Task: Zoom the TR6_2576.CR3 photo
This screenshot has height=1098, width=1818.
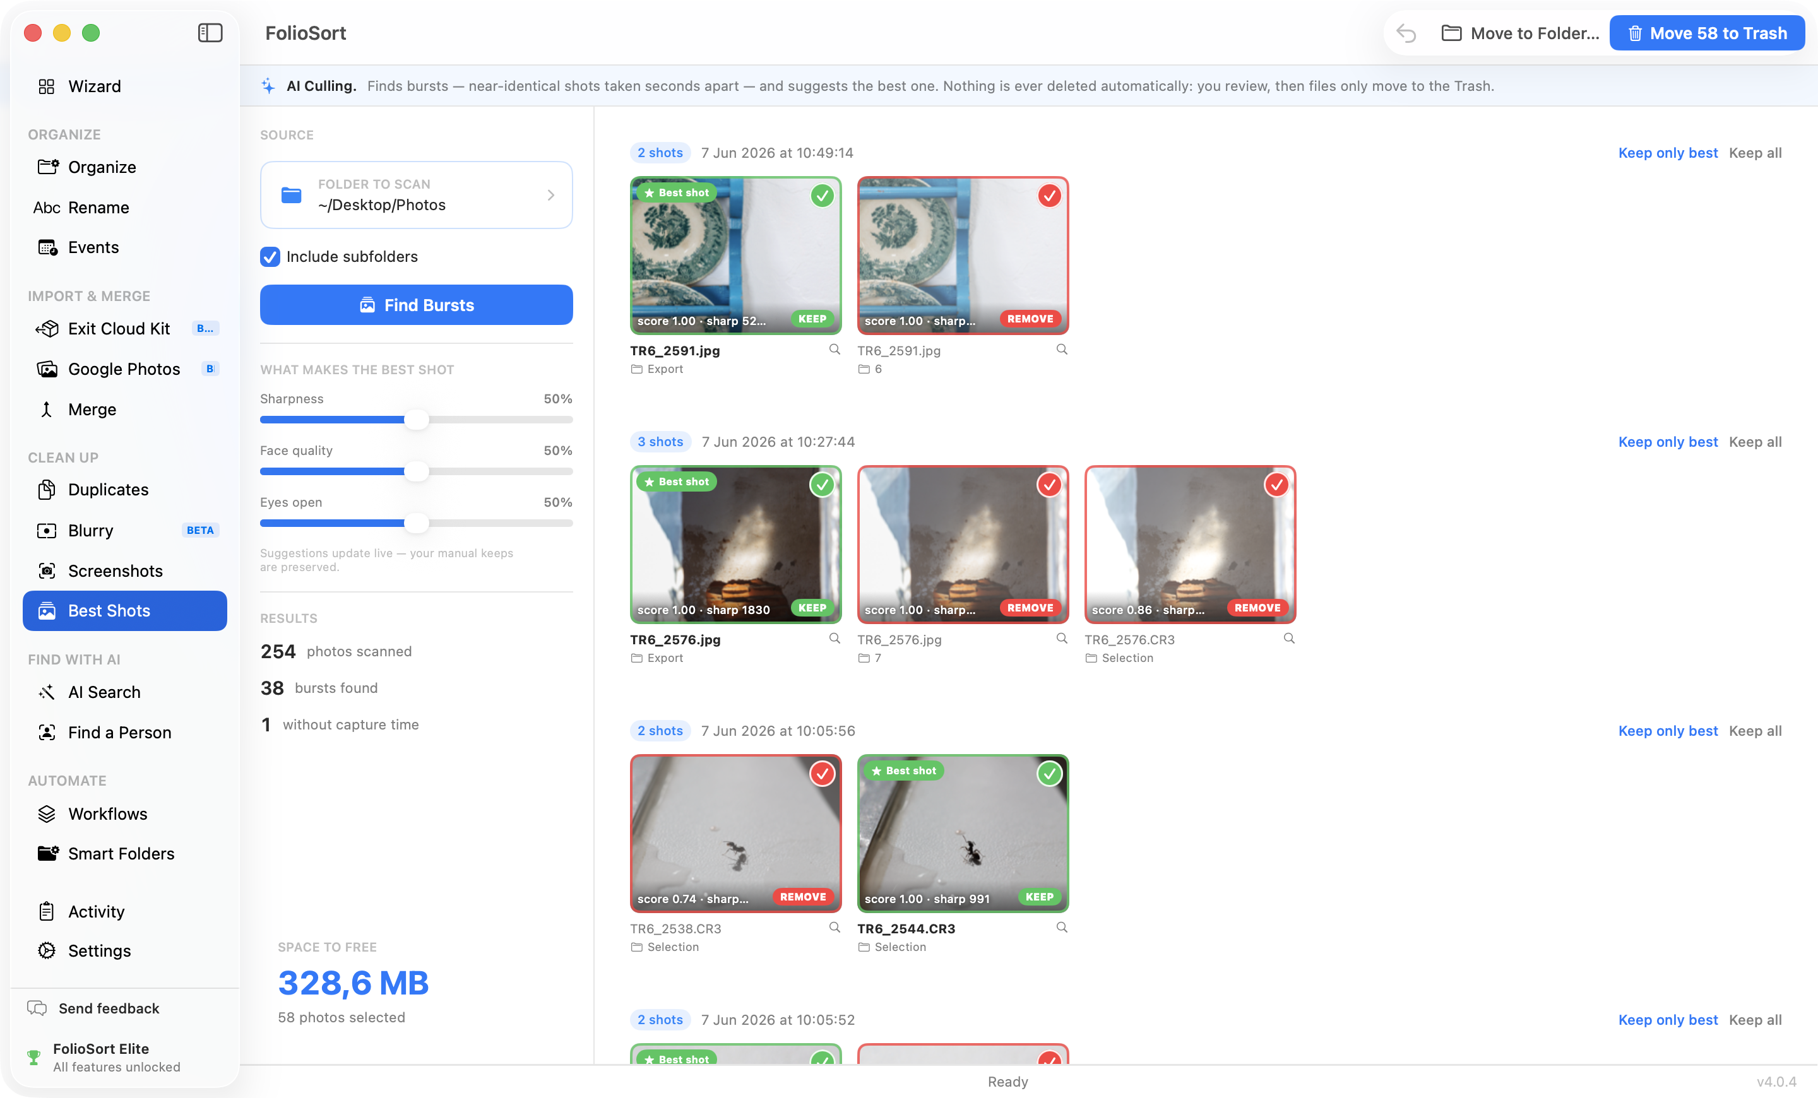Action: 1289,639
